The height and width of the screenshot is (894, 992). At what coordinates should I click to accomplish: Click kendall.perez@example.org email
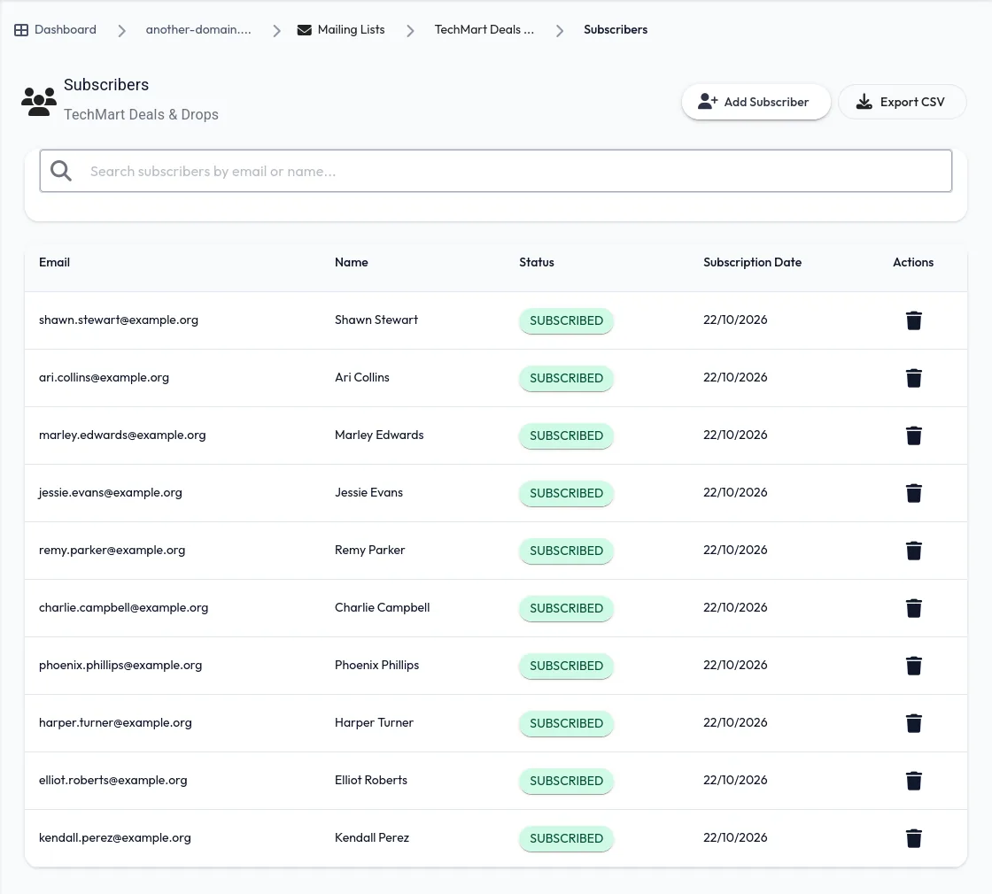(114, 837)
